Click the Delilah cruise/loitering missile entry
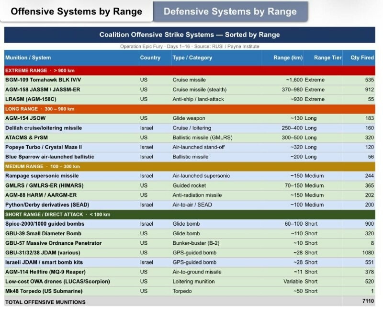The image size is (383, 309). click(44, 128)
